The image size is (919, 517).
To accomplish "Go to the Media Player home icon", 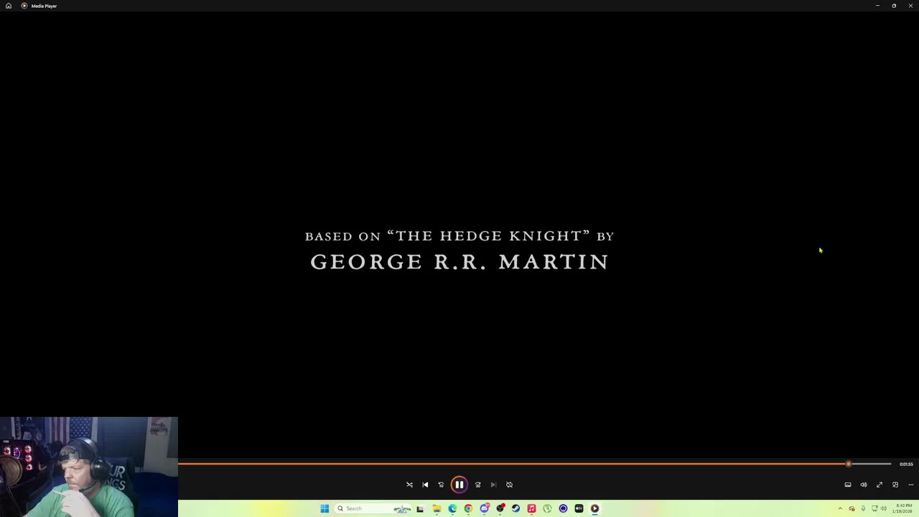I will (9, 6).
